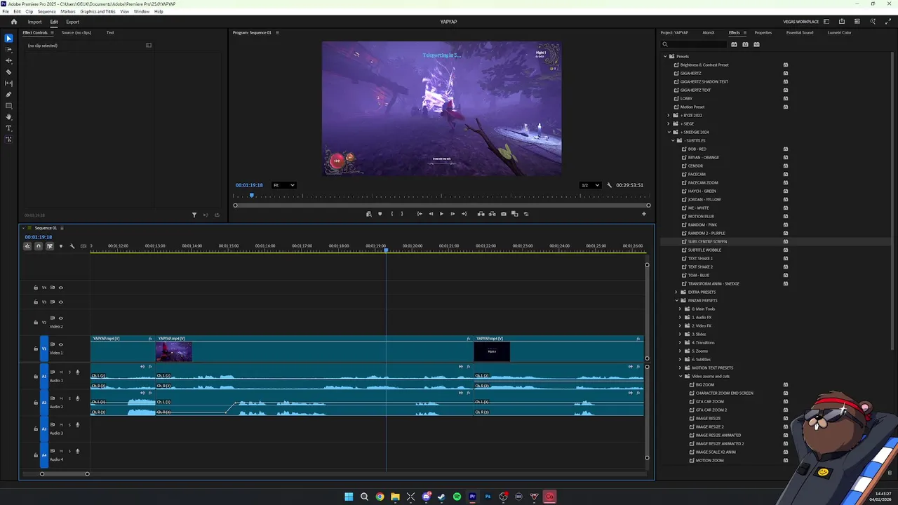The width and height of the screenshot is (898, 505).
Task: Open Photoshop from the Windows taskbar
Action: tap(488, 497)
